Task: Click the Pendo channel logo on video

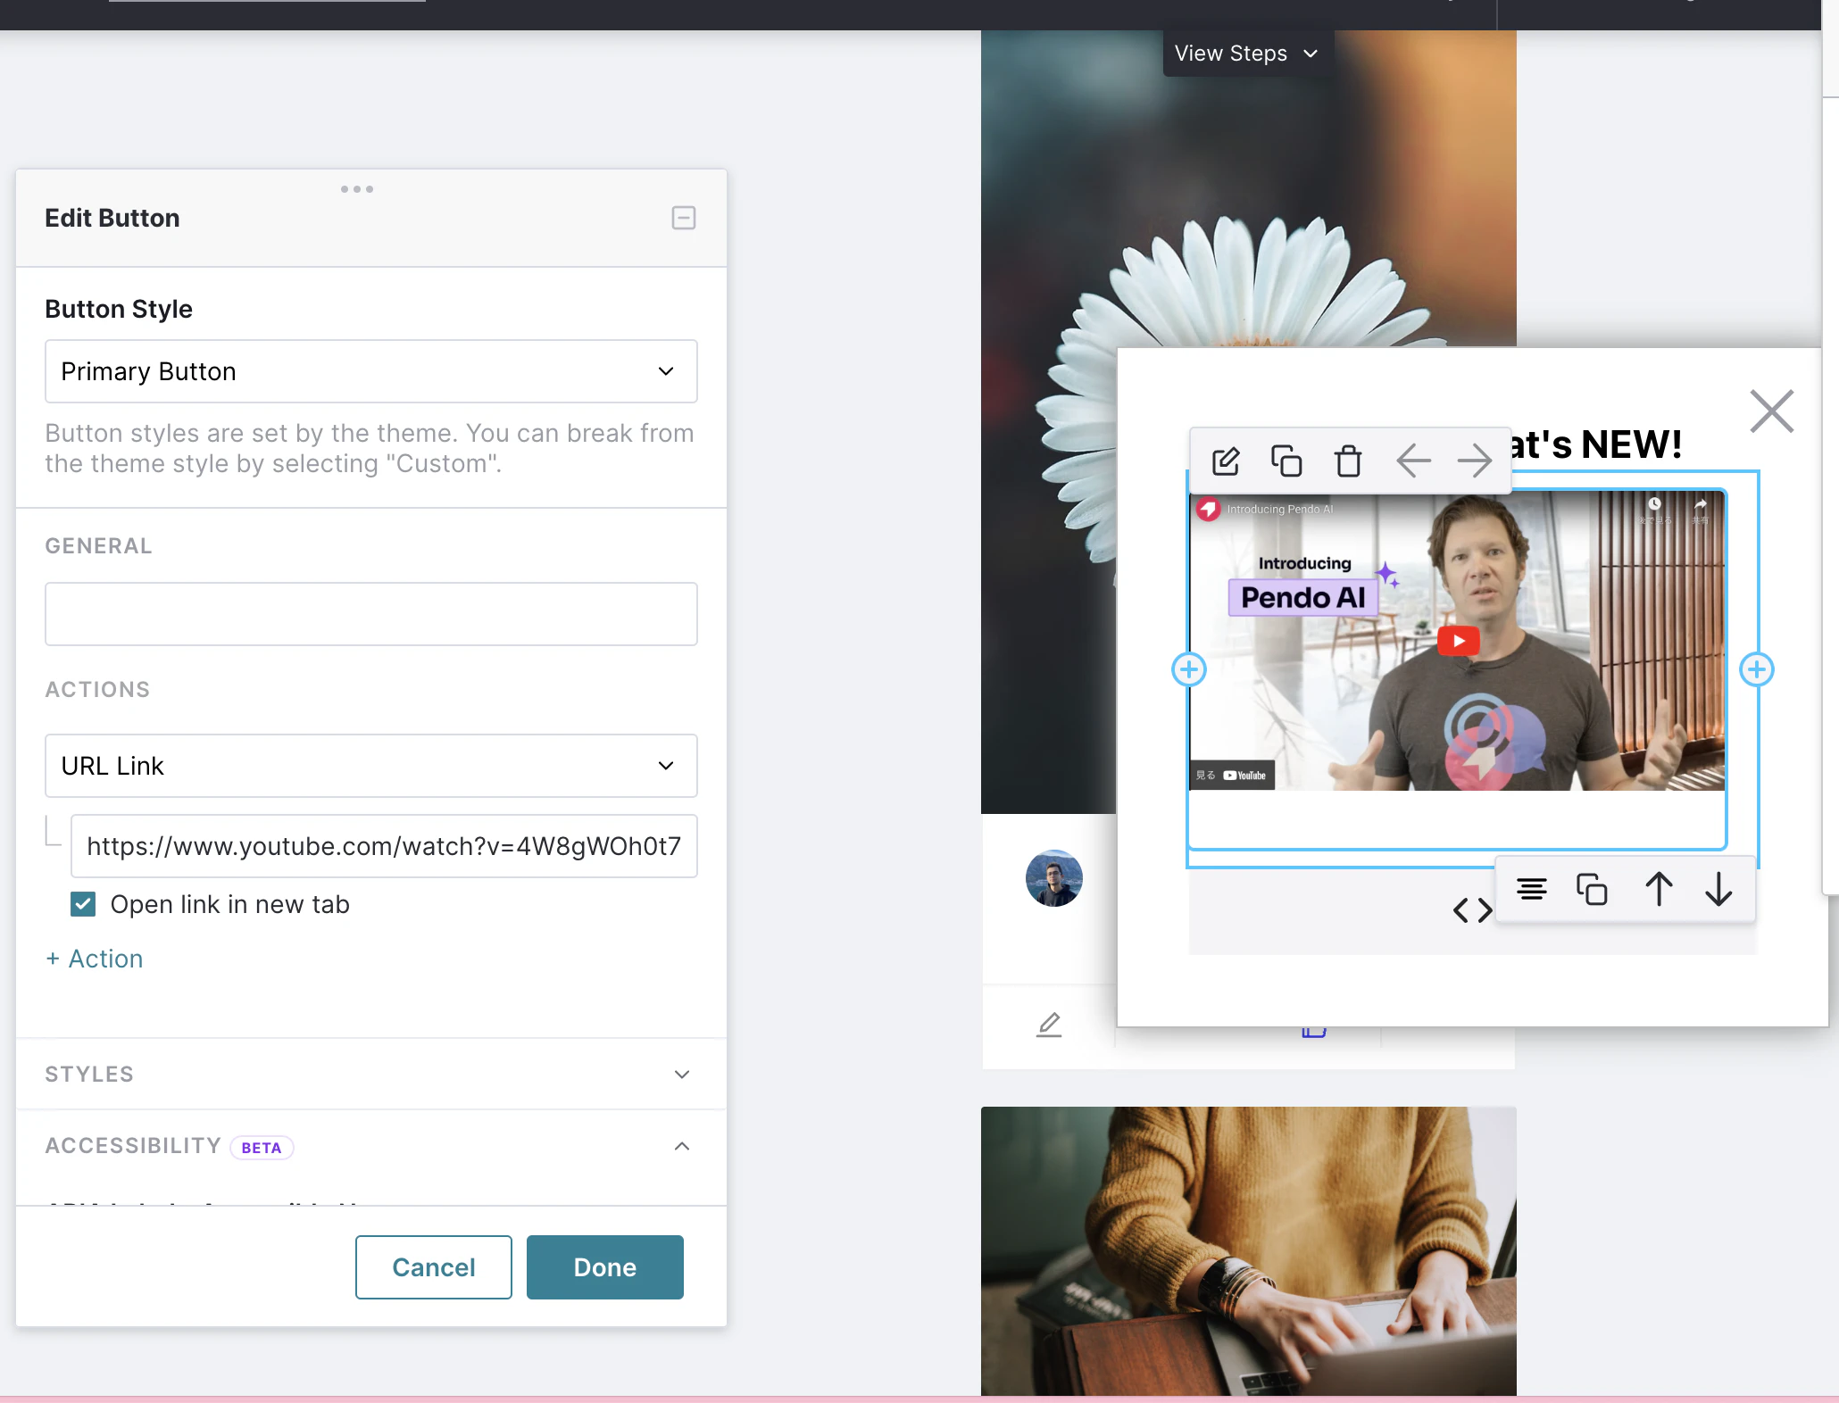Action: click(1209, 510)
